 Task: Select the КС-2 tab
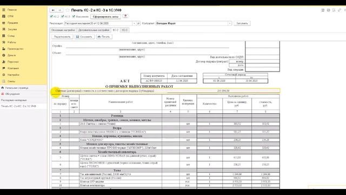115,30
